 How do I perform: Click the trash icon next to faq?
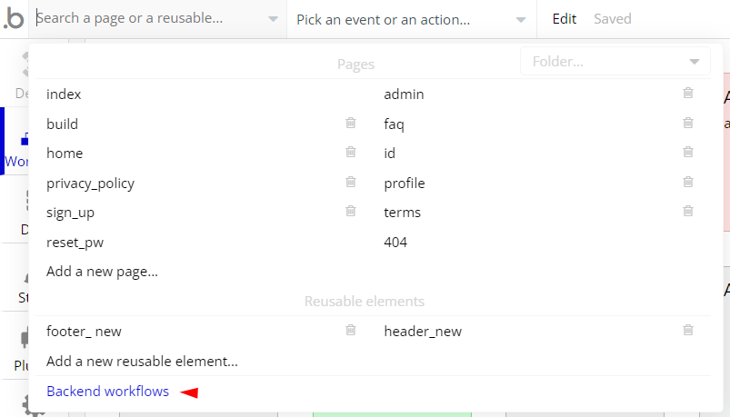click(688, 123)
